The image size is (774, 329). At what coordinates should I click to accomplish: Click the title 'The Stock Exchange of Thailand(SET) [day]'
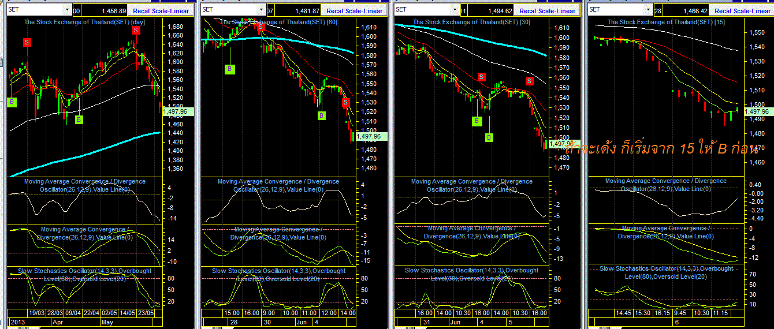83,22
